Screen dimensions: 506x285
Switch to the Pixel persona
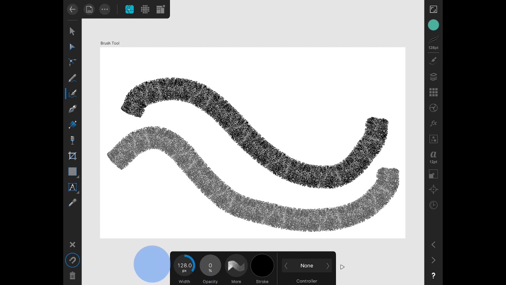pyautogui.click(x=145, y=9)
